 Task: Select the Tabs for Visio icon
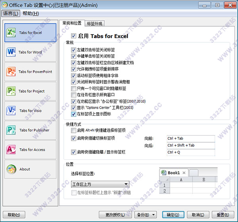point(11,111)
